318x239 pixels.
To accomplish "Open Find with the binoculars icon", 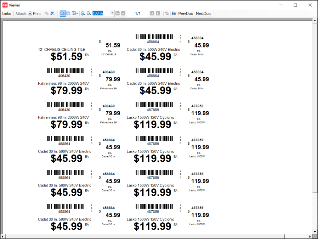I will click(x=52, y=13).
